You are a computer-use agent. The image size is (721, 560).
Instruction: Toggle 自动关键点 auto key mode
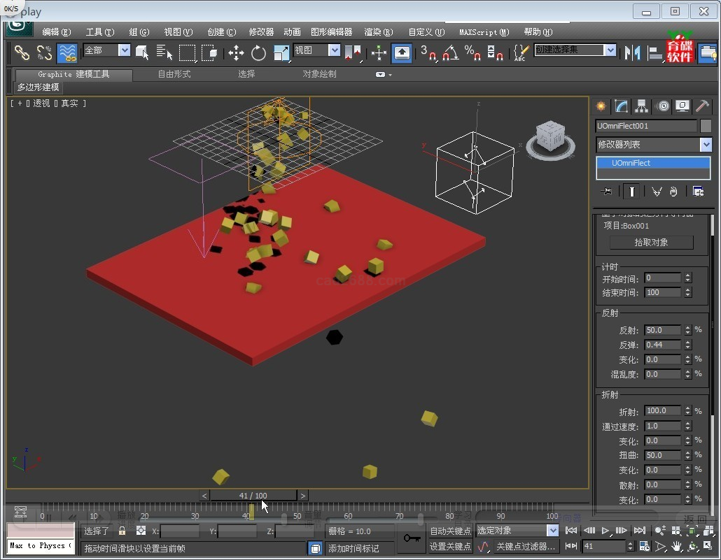click(x=450, y=531)
